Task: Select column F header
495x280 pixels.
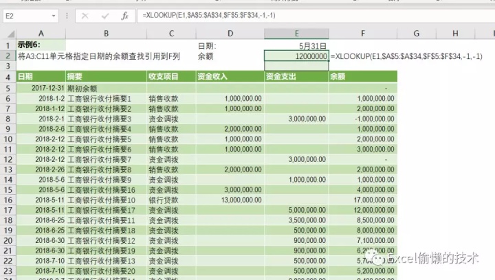Action: coord(363,34)
